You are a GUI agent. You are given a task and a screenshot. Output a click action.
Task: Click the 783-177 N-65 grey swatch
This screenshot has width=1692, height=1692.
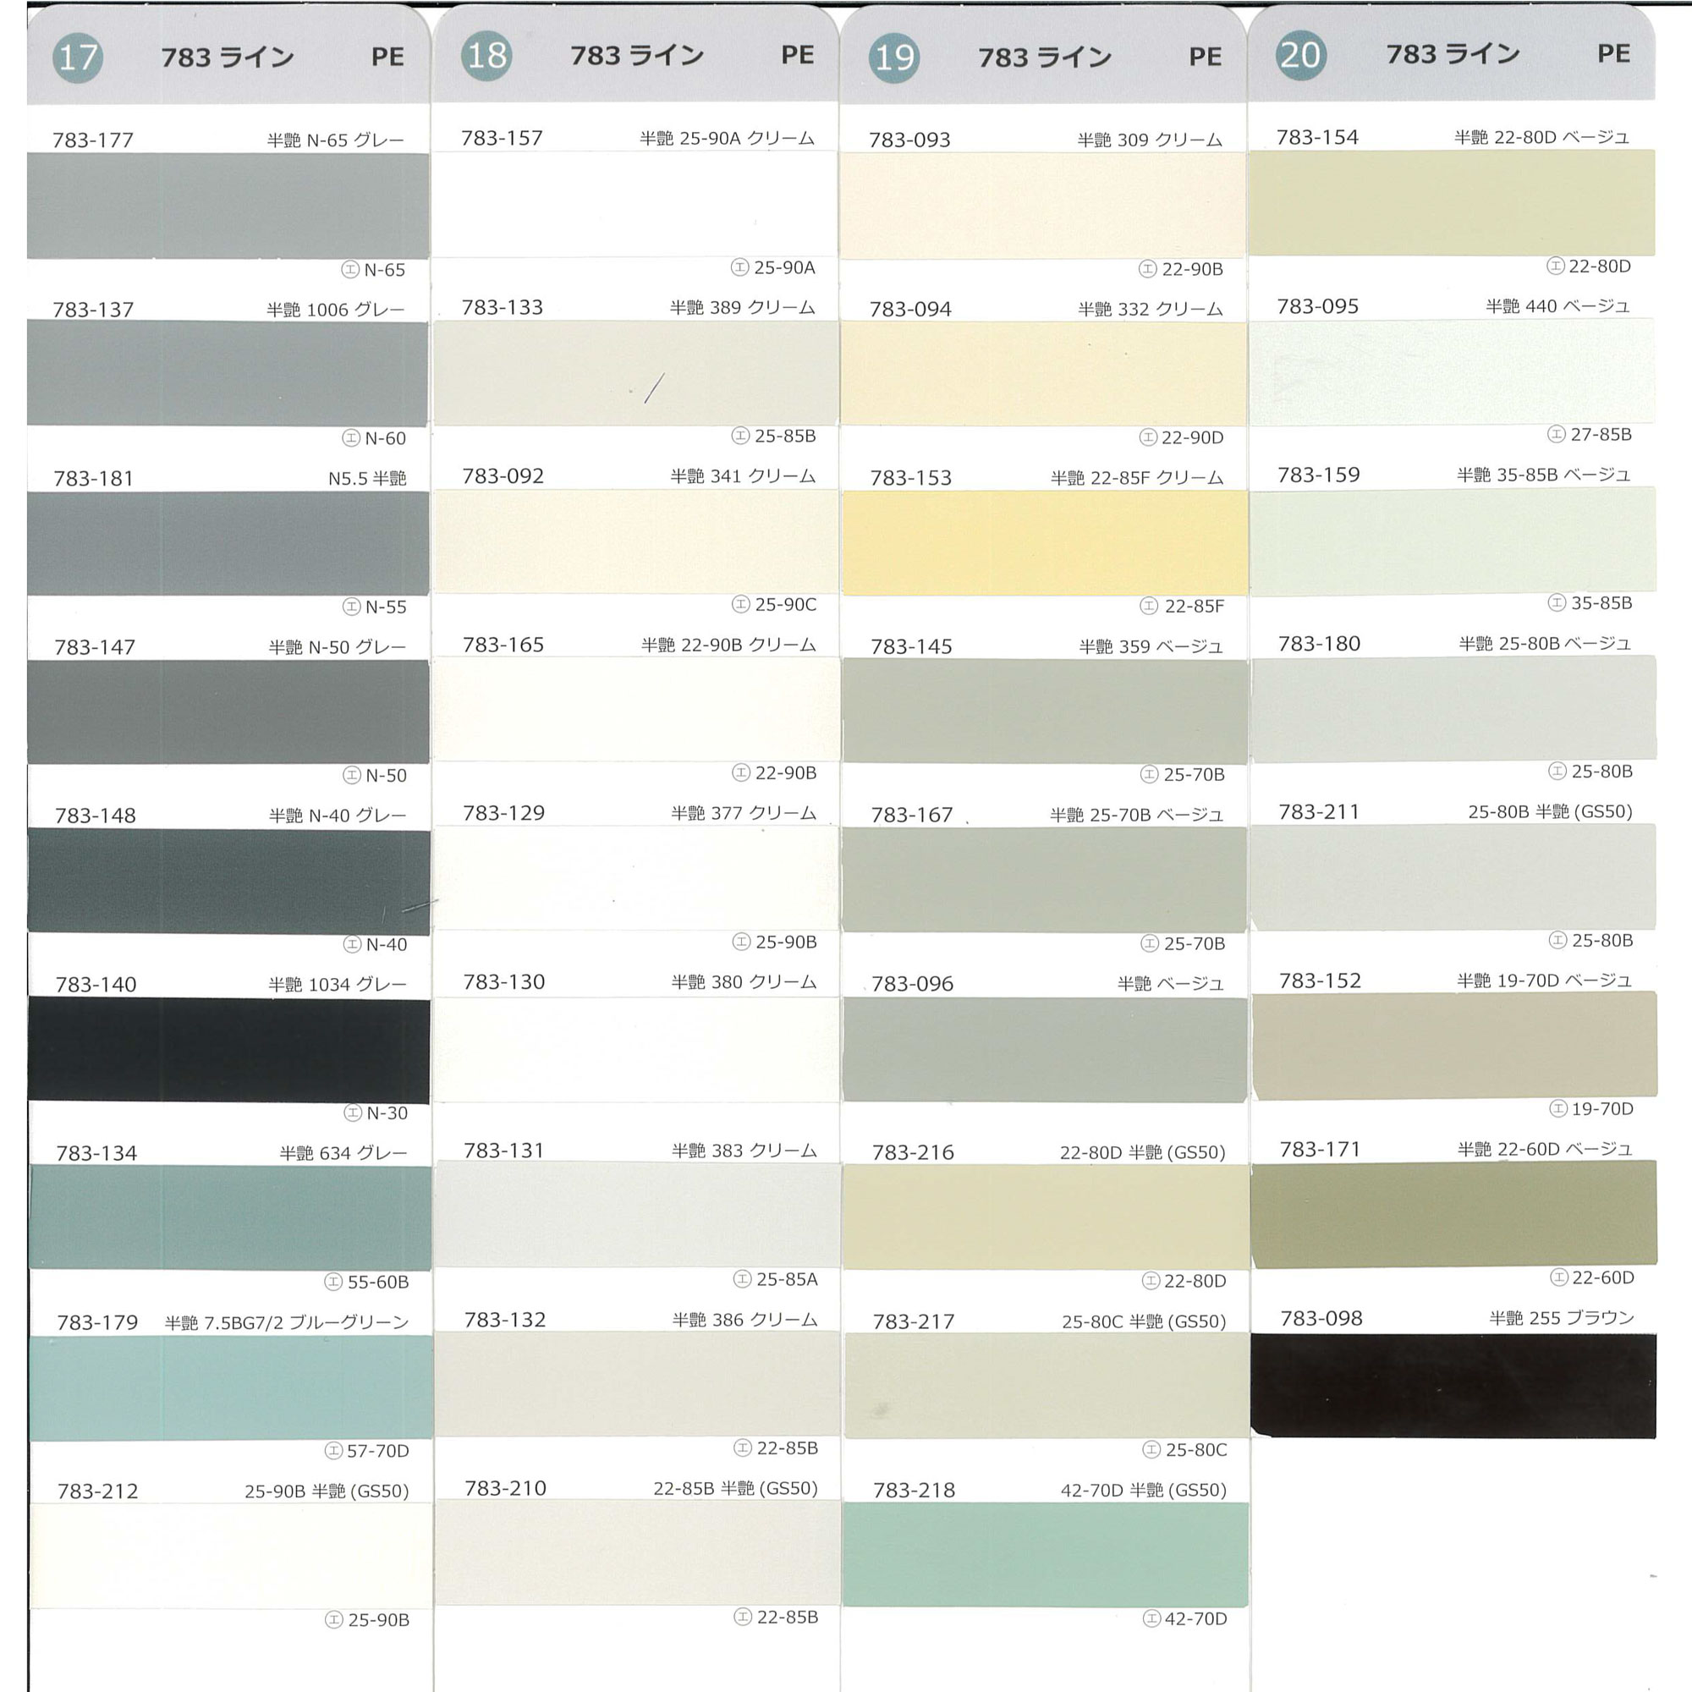coord(228,206)
